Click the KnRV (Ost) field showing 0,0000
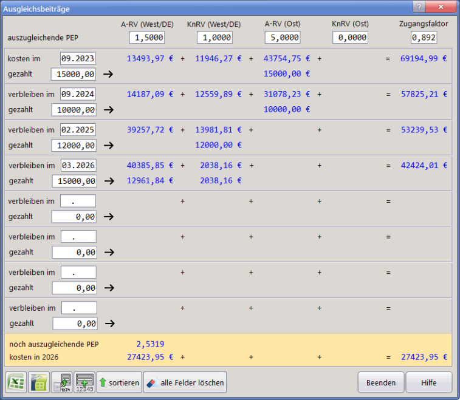 click(x=350, y=38)
